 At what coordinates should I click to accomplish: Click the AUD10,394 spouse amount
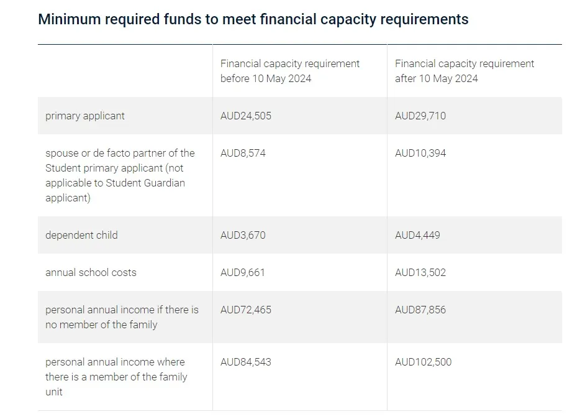[420, 153]
